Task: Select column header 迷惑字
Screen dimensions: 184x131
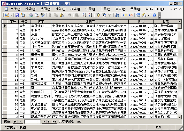Action: [90, 22]
